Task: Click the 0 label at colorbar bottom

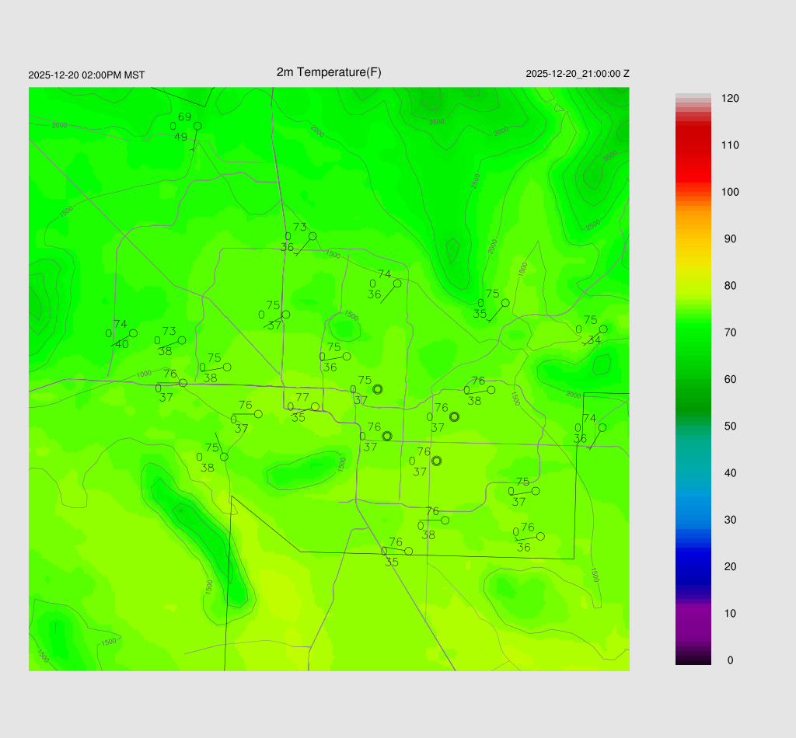Action: (729, 660)
